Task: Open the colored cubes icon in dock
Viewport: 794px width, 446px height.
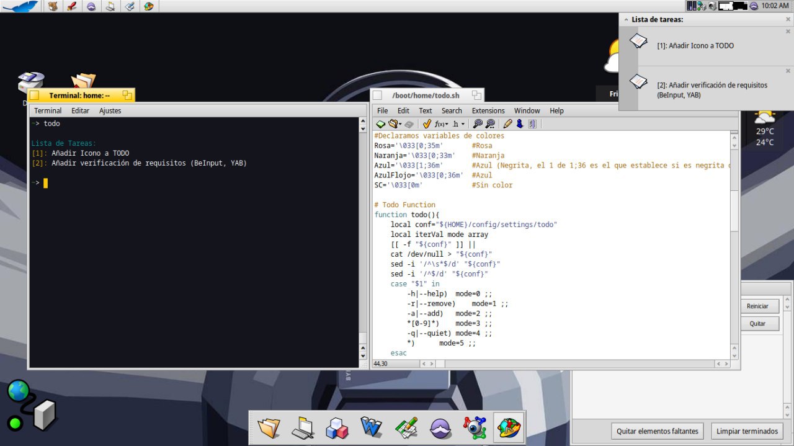Action: tap(337, 427)
